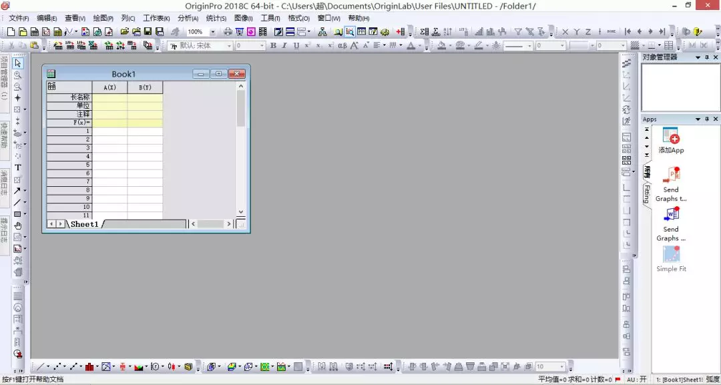Toggle Bold text formatting
The height and width of the screenshot is (385, 721).
coord(273,45)
